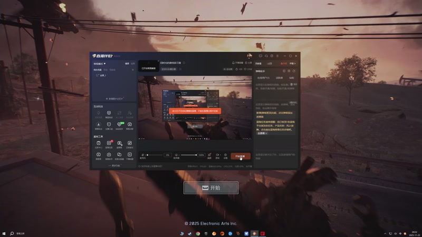This screenshot has height=237, width=422.
Task: Select the 全屏 scene item
Action: (101, 75)
